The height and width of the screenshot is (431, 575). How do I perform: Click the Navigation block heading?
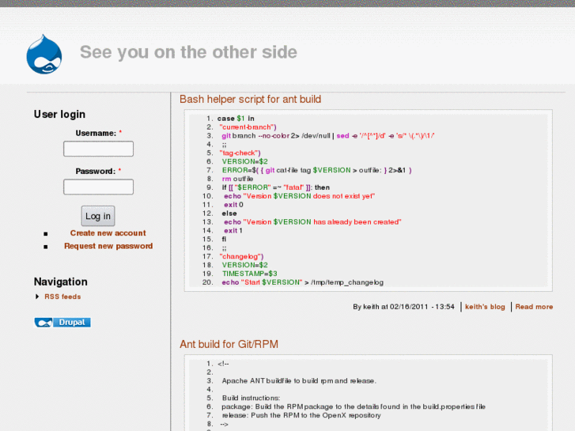(60, 282)
